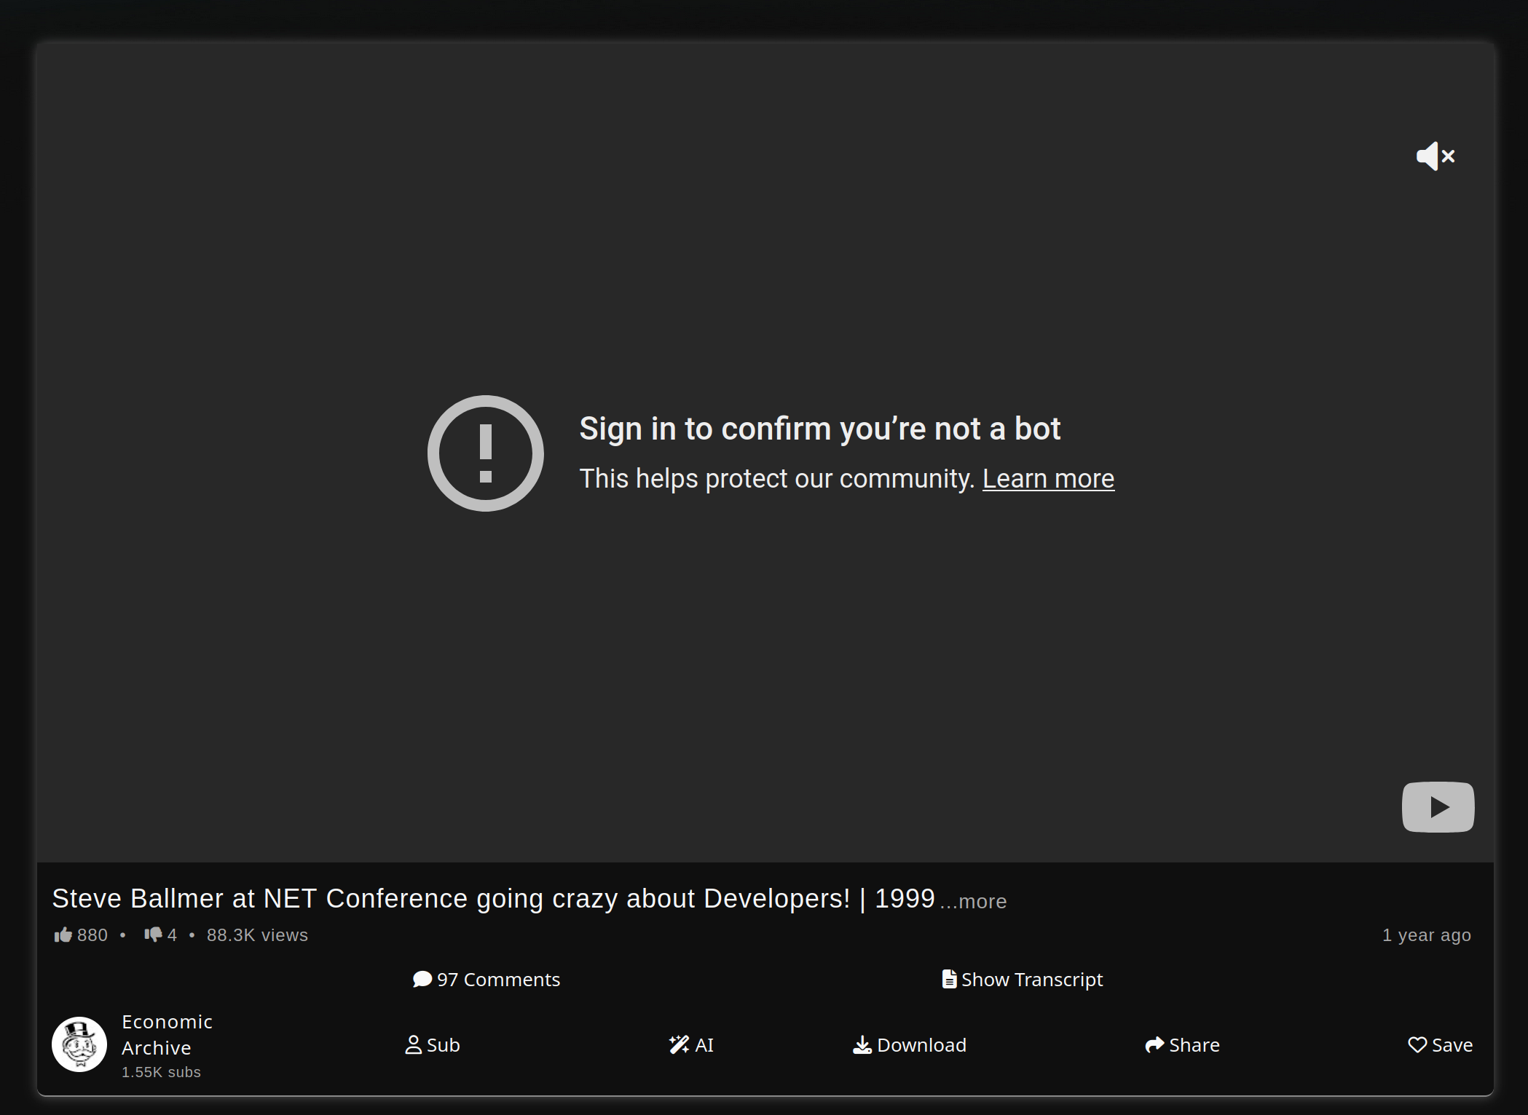This screenshot has width=1528, height=1115.
Task: Open Economic Archive channel name
Action: tap(167, 1035)
